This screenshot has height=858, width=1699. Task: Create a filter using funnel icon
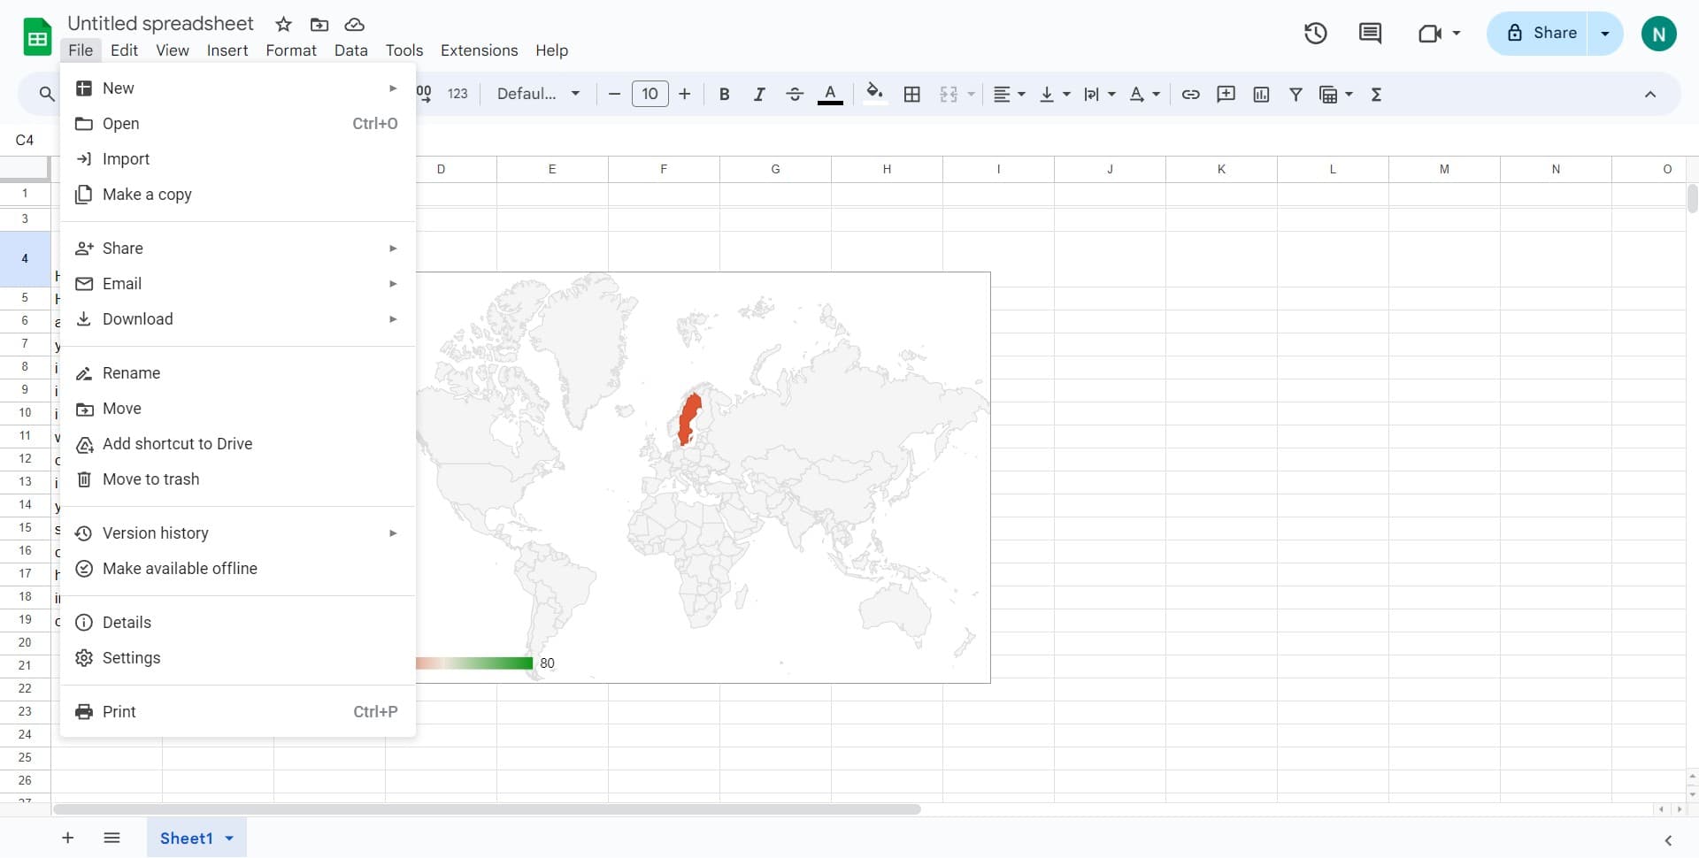[x=1295, y=95]
